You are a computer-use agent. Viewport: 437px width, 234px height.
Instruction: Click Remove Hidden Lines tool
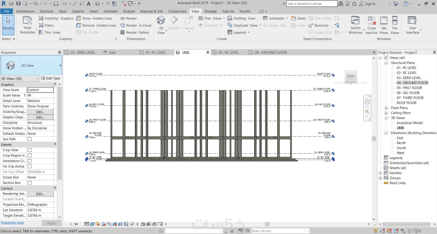coord(96,25)
